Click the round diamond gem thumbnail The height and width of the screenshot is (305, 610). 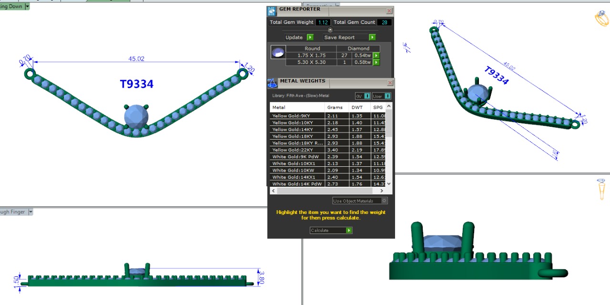click(278, 52)
